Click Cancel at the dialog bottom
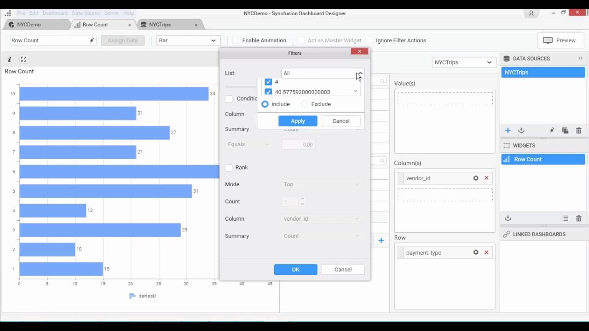 pos(343,269)
